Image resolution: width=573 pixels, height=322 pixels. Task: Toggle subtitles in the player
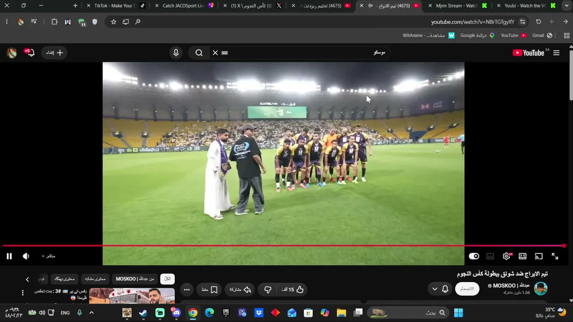(x=490, y=256)
